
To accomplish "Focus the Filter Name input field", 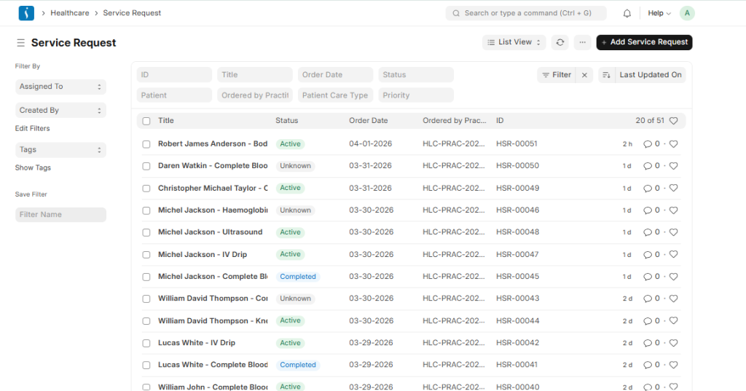I will [x=60, y=215].
